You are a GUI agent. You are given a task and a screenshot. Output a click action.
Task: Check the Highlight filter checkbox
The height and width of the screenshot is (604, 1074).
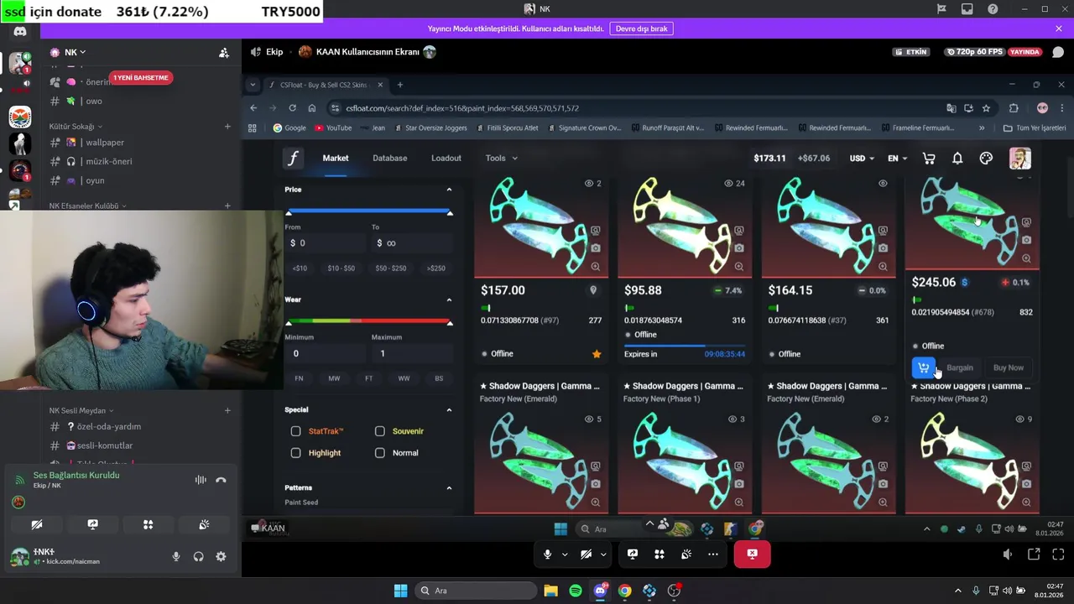tap(295, 453)
